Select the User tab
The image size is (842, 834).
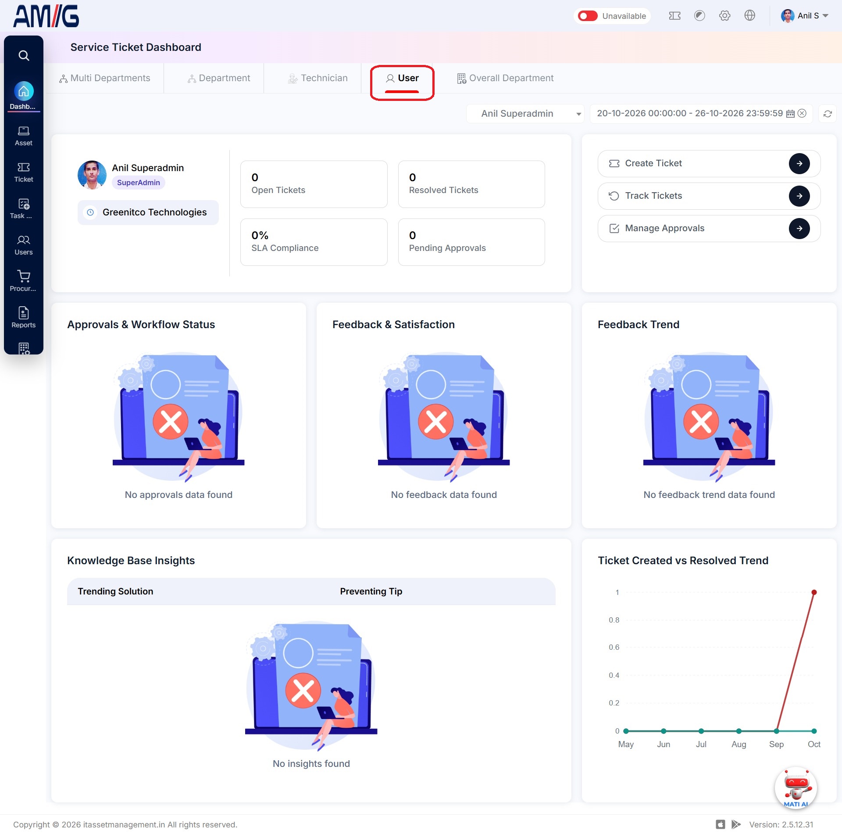[x=402, y=78]
